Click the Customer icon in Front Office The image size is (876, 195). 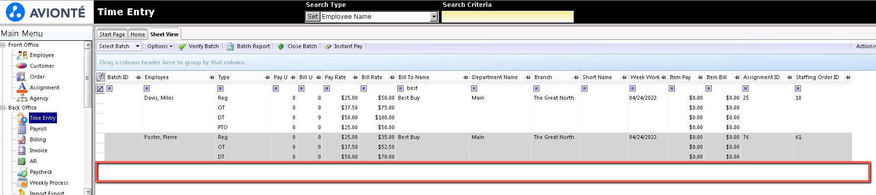(22, 66)
